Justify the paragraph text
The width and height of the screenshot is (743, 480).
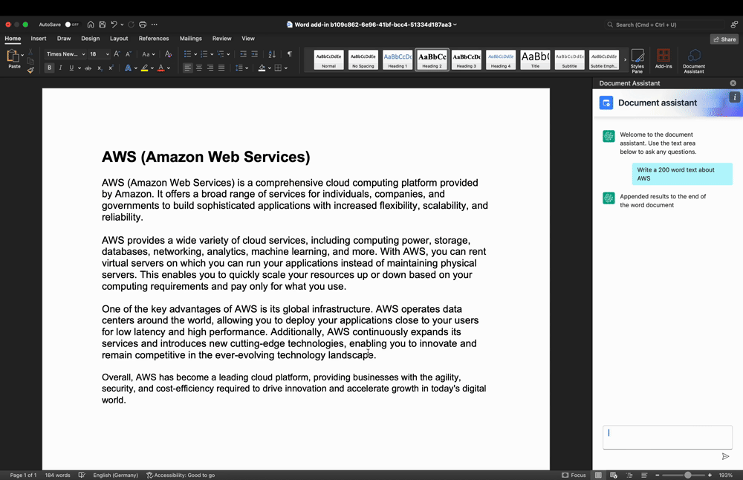click(221, 68)
